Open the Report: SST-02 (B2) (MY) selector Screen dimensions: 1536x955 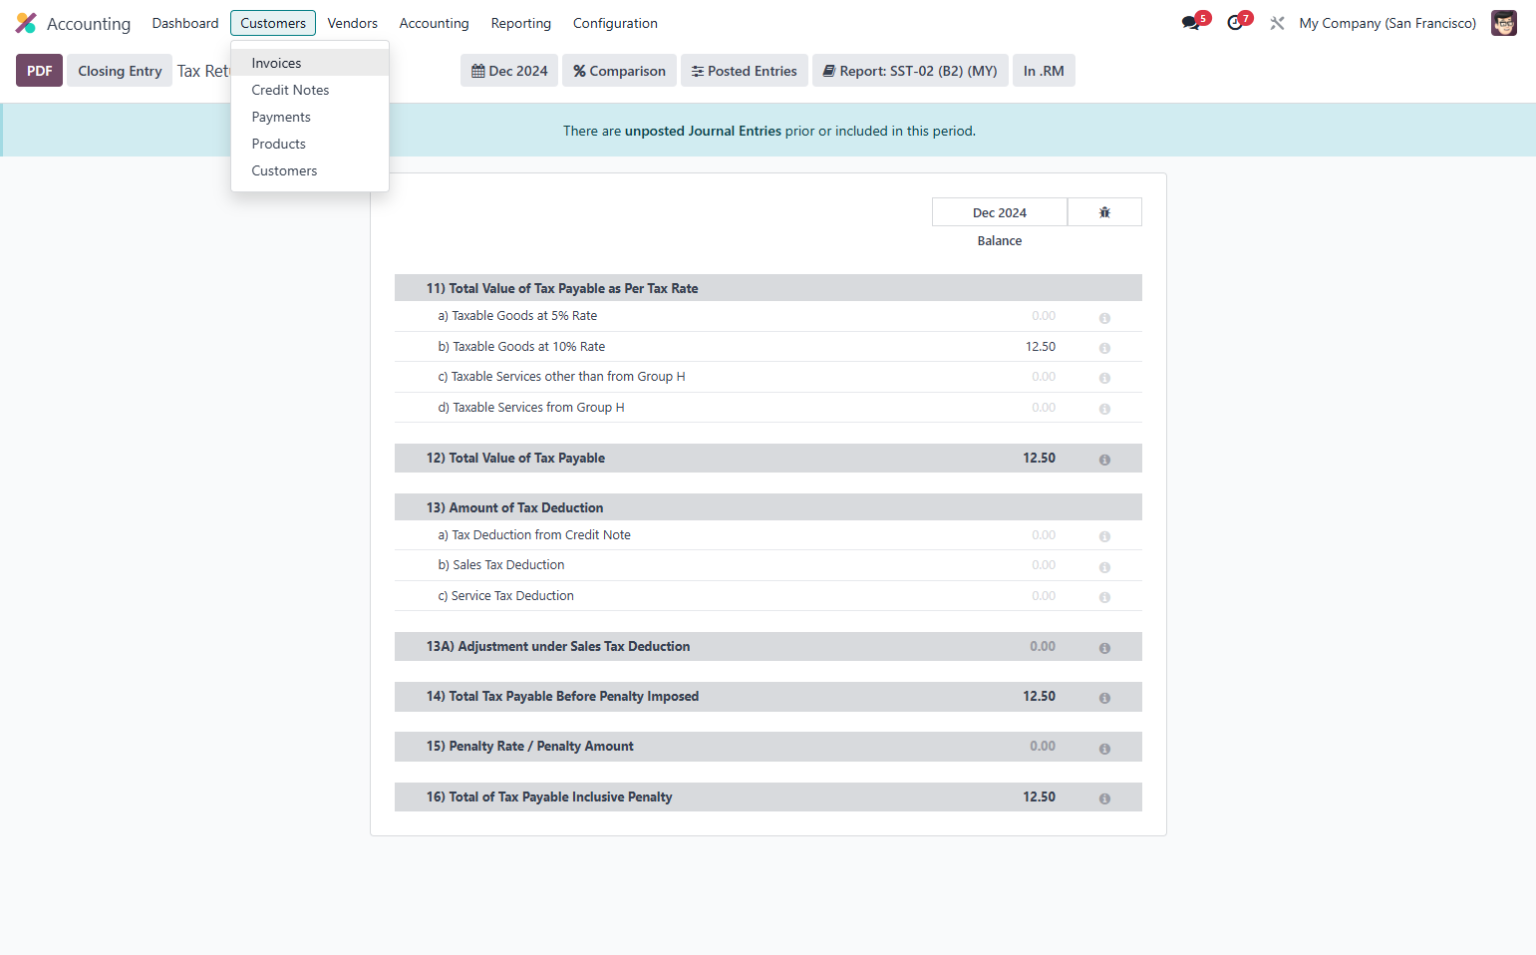(910, 71)
